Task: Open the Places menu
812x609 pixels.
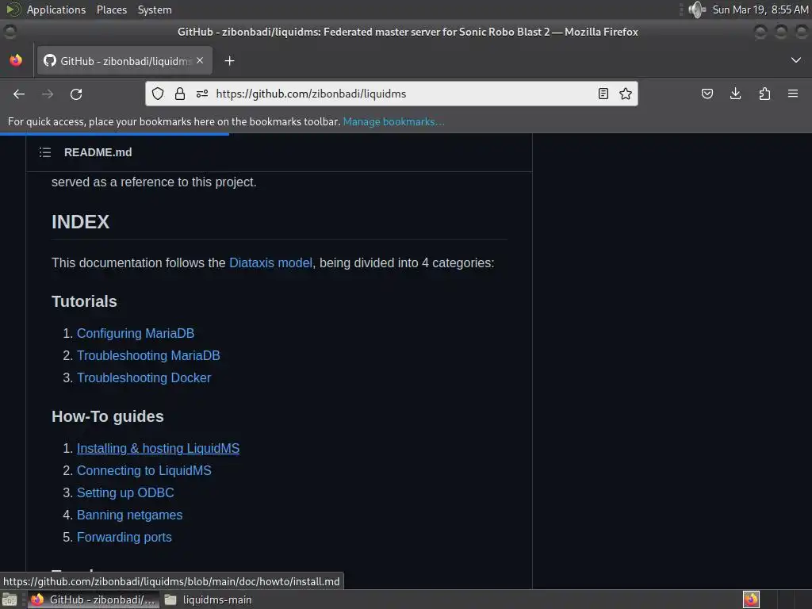Action: pyautogui.click(x=111, y=10)
